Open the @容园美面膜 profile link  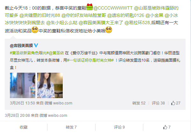21,46
